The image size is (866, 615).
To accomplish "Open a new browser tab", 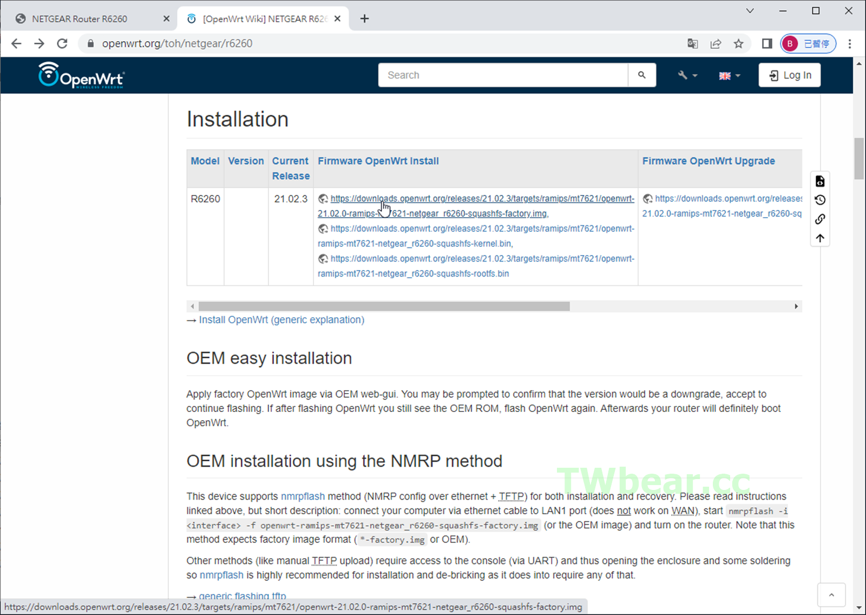I will (364, 19).
